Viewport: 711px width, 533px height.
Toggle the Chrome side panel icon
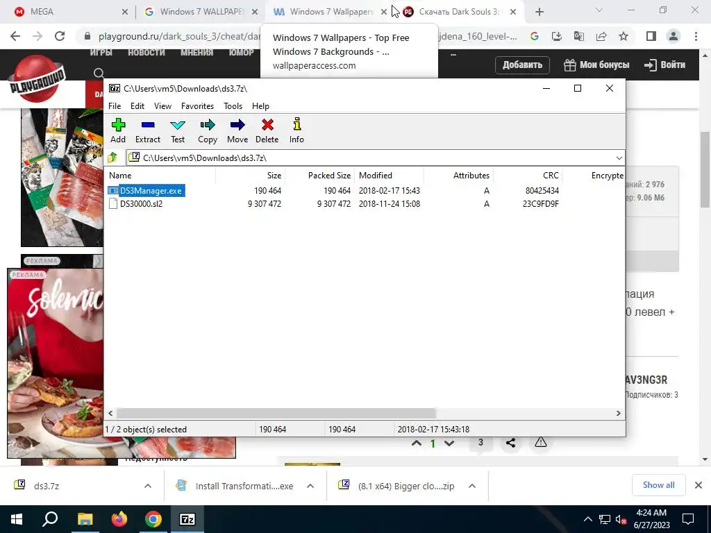pyautogui.click(x=651, y=36)
